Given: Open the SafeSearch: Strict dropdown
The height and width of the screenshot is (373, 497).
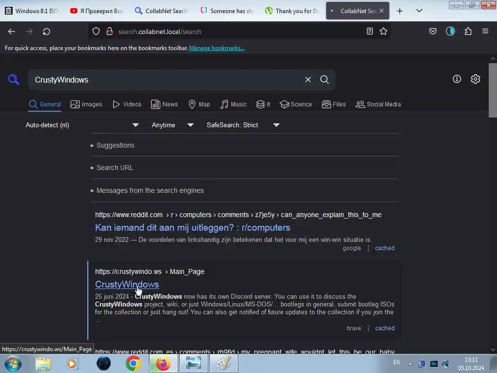Looking at the screenshot, I should [243, 125].
